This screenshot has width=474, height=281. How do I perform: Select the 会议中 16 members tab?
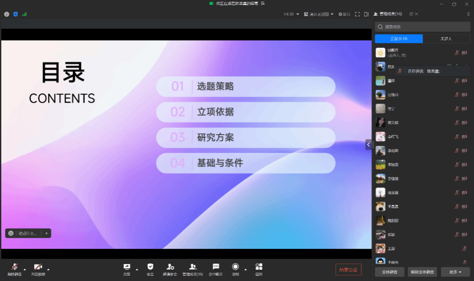[x=399, y=39]
